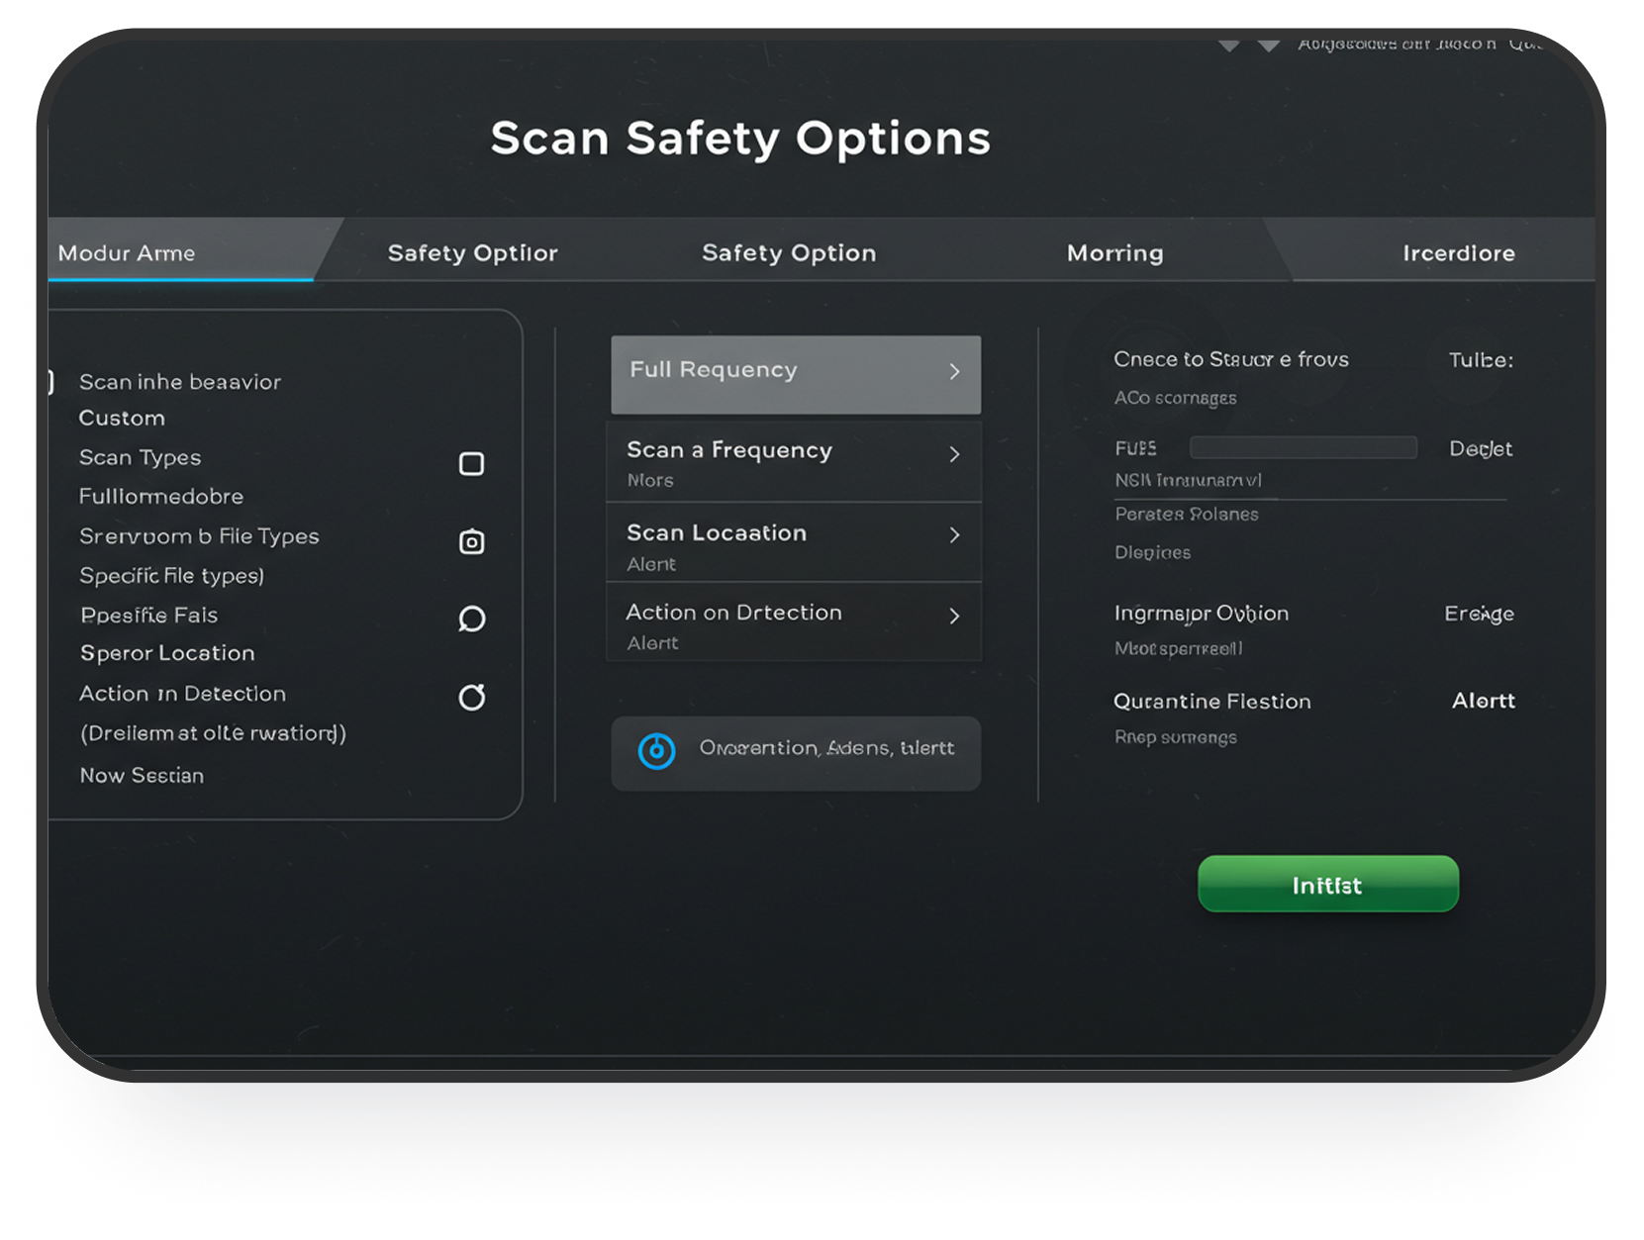Expand the Action on Drtection row
The width and height of the screenshot is (1644, 1240).
(x=953, y=616)
